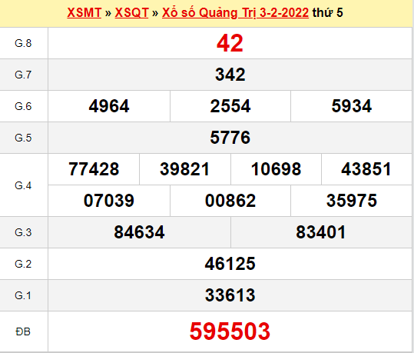Open the XSMT breadcrumb link
Screen dimensions: 414x353
[x=84, y=12]
